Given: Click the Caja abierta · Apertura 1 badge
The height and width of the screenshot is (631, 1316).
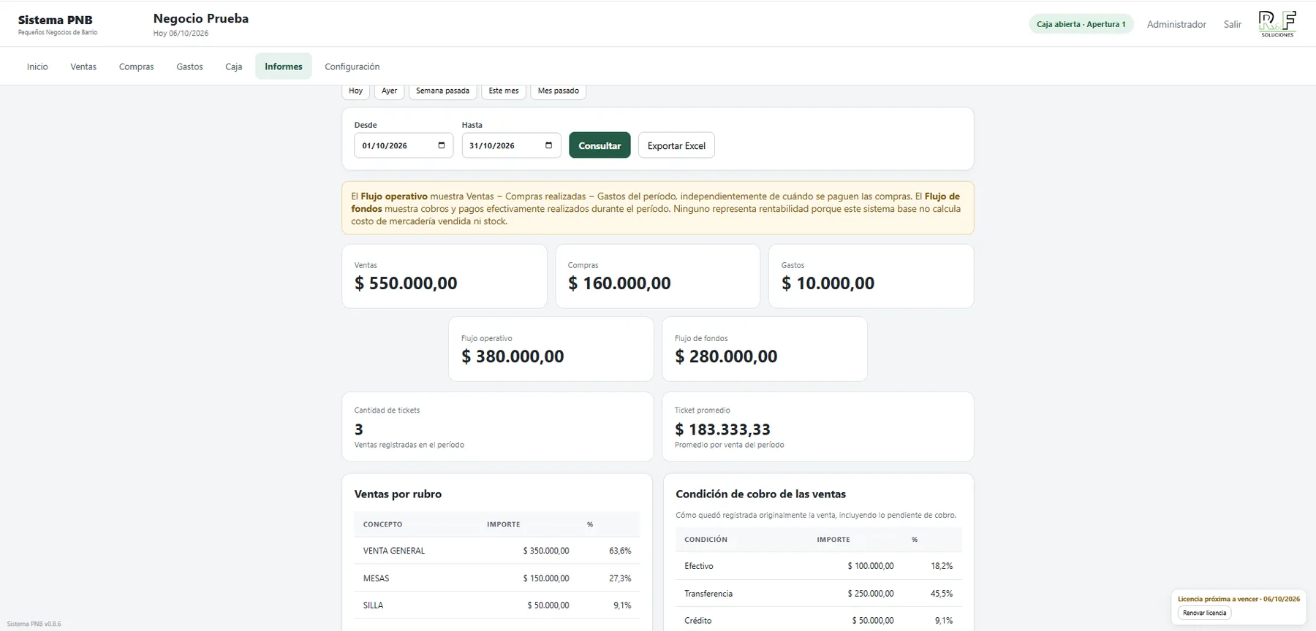Looking at the screenshot, I should (x=1081, y=24).
